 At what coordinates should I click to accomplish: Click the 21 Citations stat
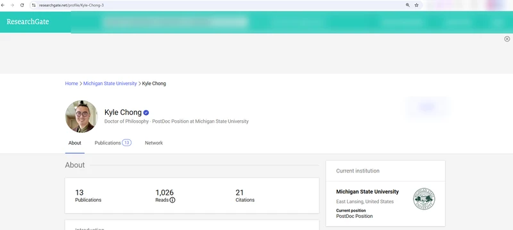(x=245, y=195)
